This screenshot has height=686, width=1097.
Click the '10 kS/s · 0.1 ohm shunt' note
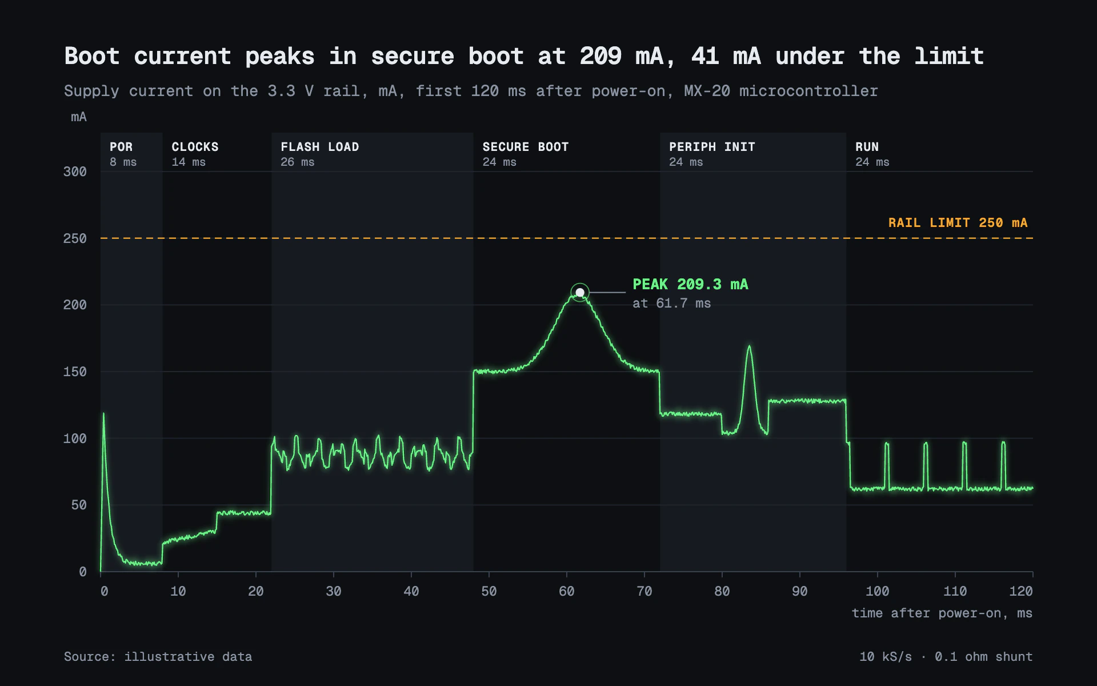click(946, 657)
